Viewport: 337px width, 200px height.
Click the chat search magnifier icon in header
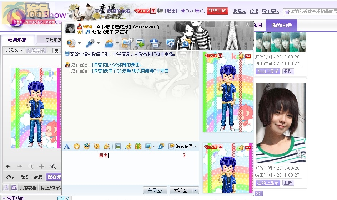point(186,43)
